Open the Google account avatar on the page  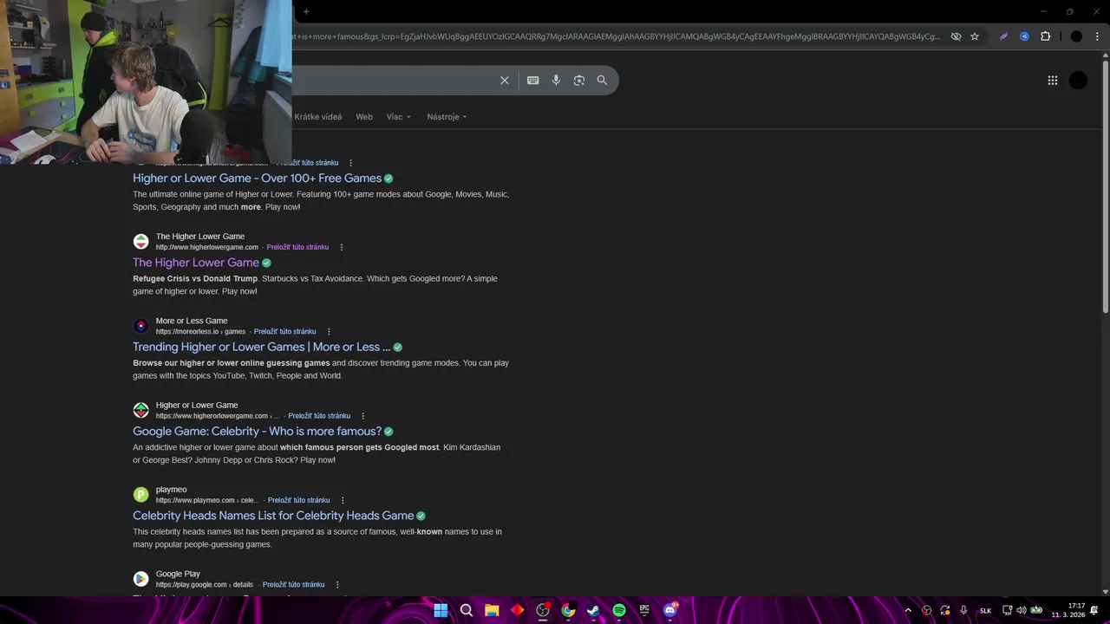[1078, 81]
